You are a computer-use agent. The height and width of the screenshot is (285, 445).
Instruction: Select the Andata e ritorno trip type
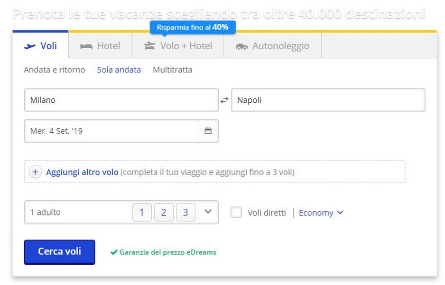tap(55, 70)
